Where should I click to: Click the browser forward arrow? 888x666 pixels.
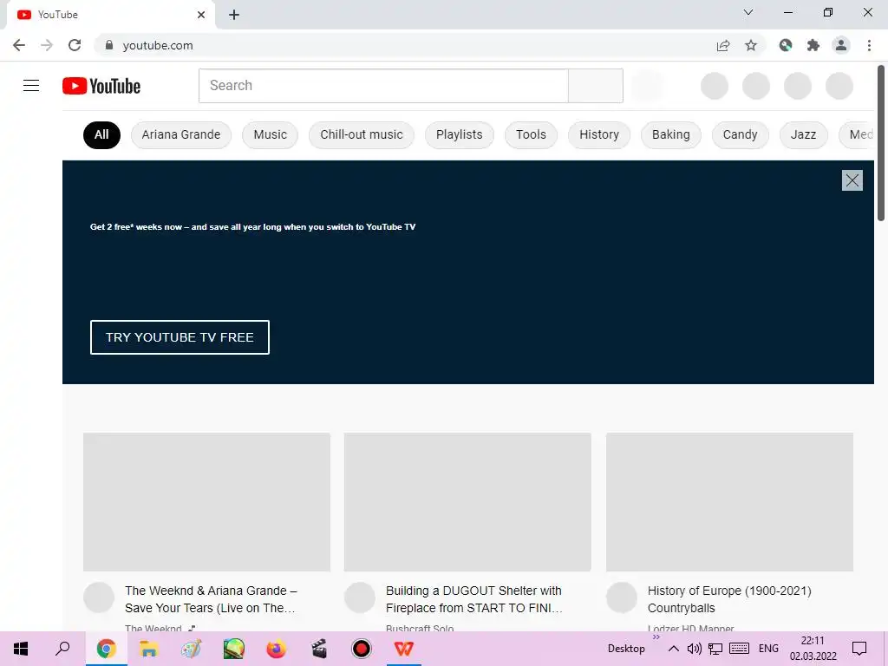pyautogui.click(x=47, y=45)
